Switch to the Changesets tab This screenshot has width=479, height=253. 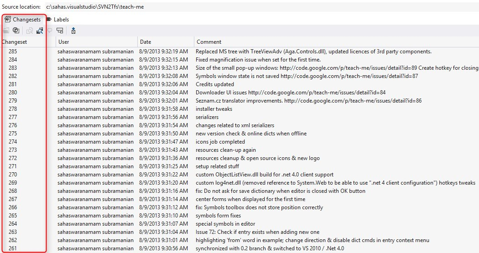tap(23, 20)
